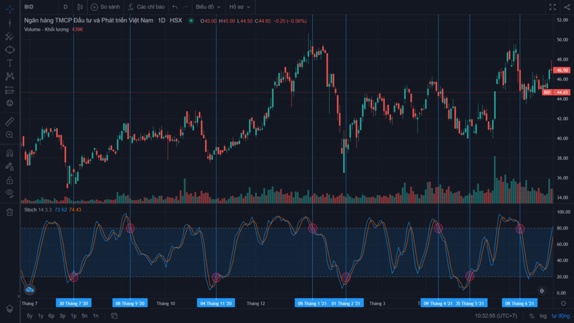The height and width of the screenshot is (323, 574).
Task: Click the 08 Tháng 6 '21 date label
Action: tap(520, 303)
